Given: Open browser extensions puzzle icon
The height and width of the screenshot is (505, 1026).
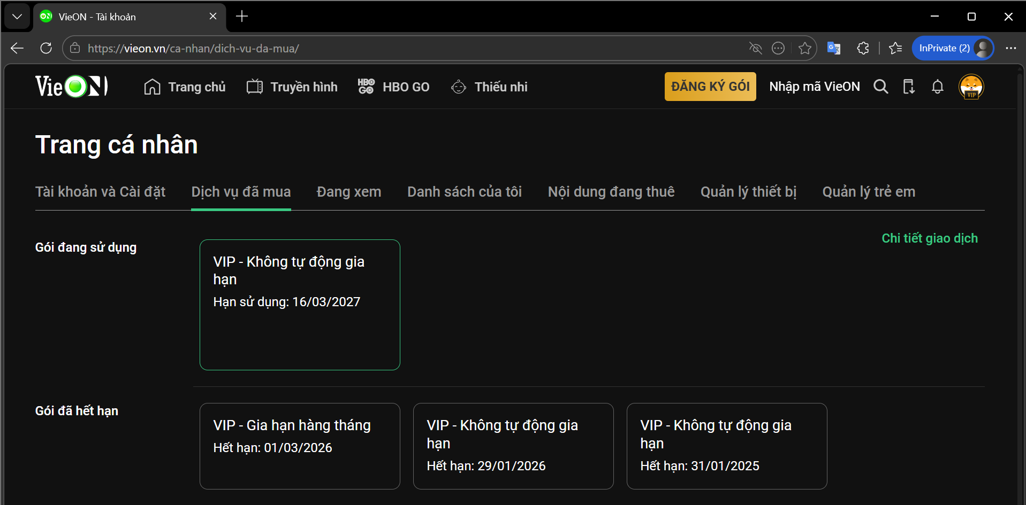Looking at the screenshot, I should (863, 48).
